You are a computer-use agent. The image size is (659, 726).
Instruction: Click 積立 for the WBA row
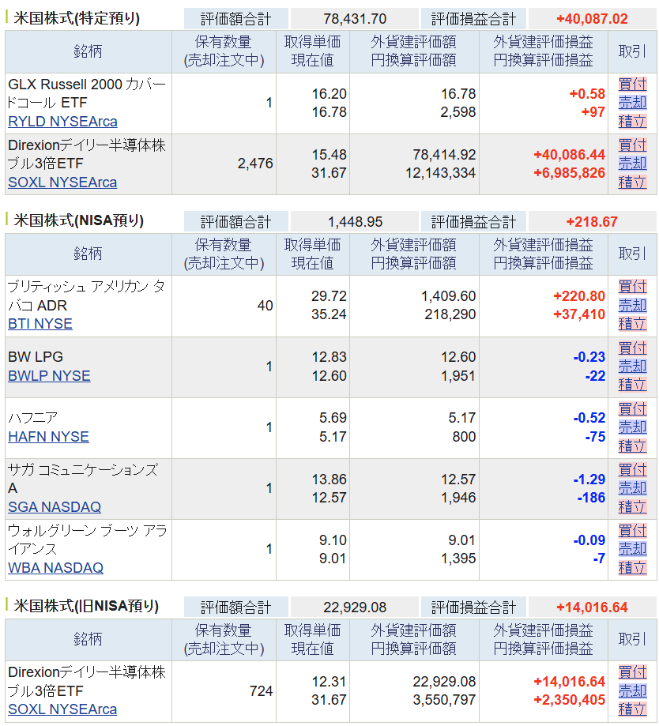pyautogui.click(x=632, y=568)
